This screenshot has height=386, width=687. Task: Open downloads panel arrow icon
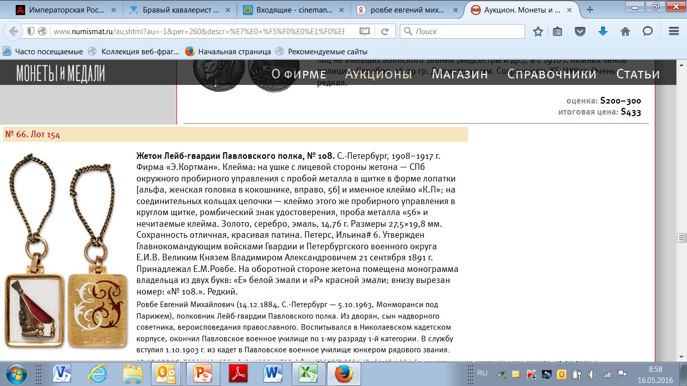603,31
